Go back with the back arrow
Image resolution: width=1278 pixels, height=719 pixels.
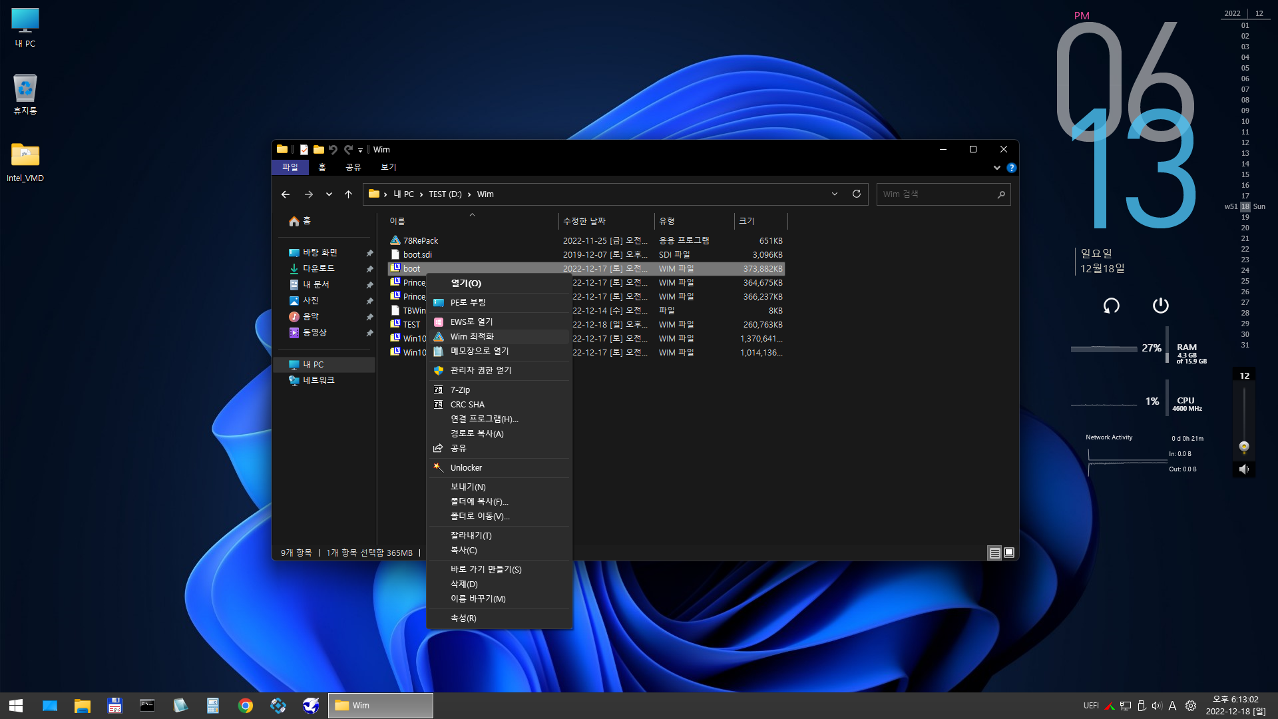pos(286,194)
